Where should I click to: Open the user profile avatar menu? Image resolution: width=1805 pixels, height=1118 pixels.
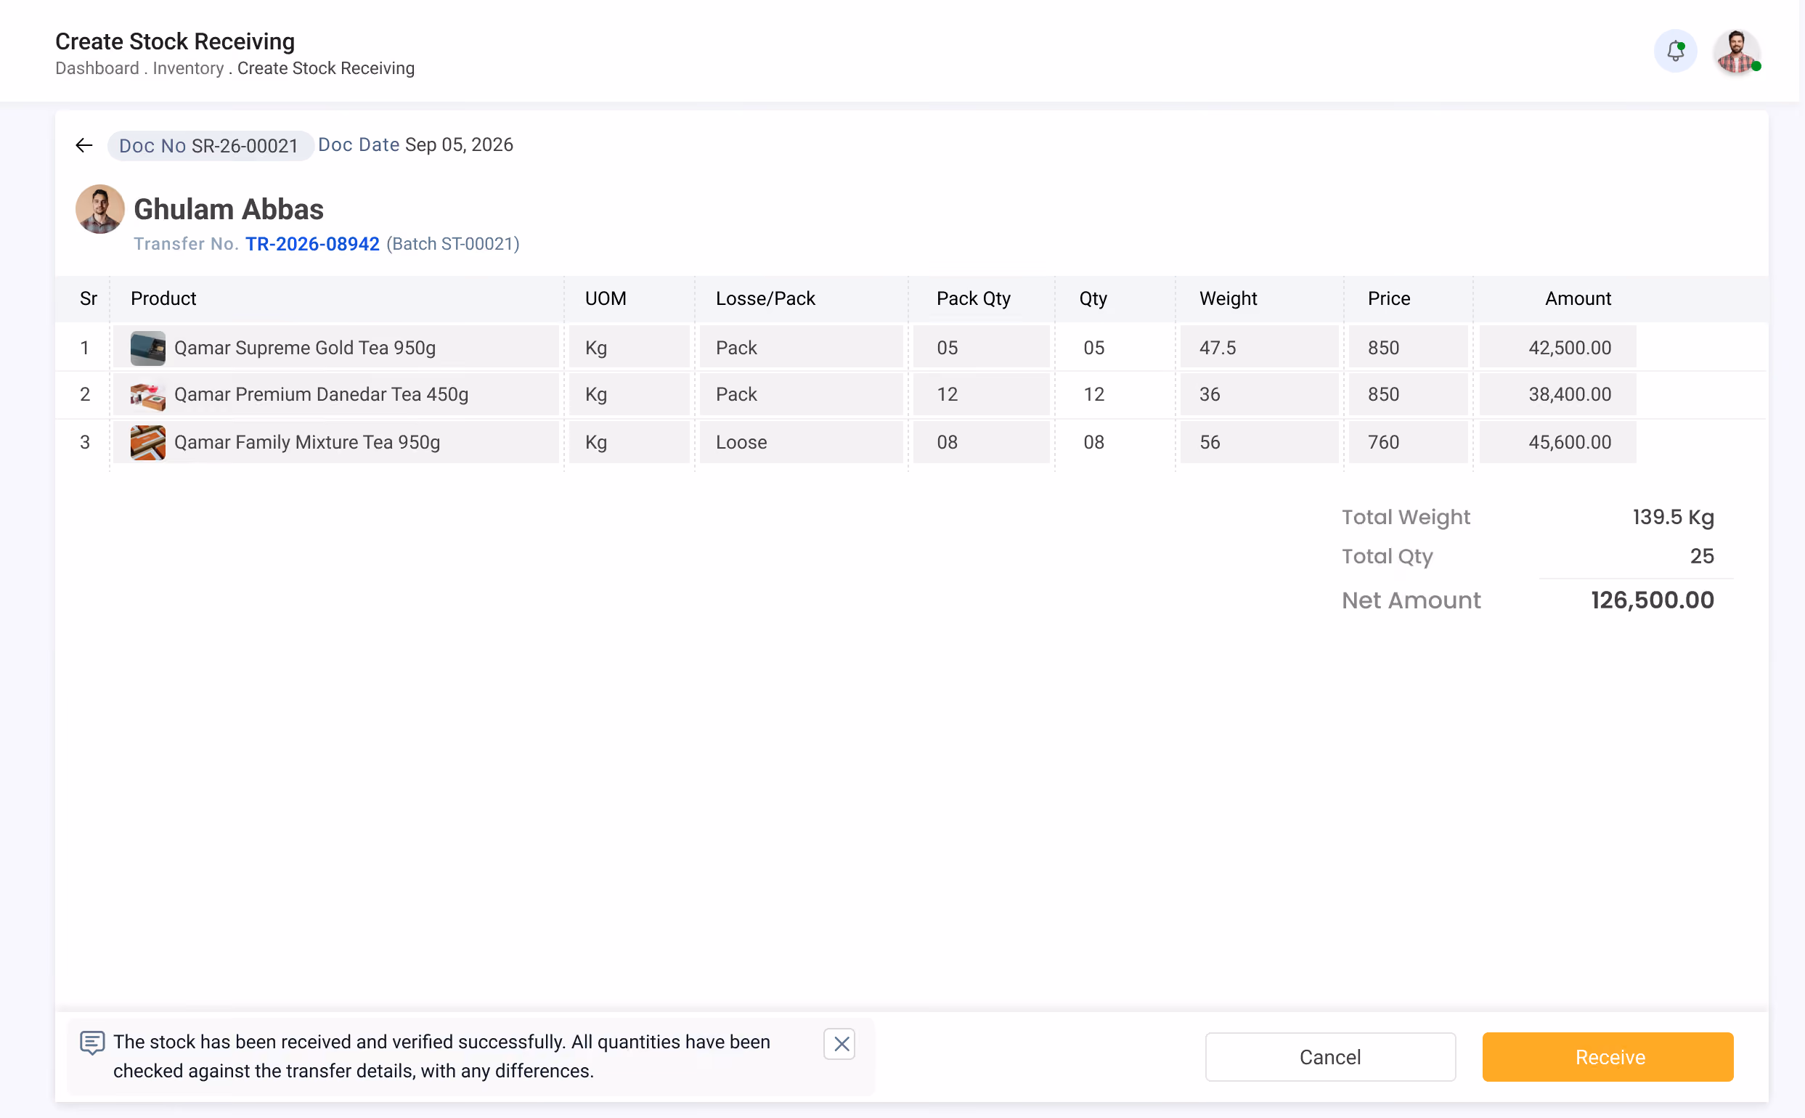pyautogui.click(x=1735, y=51)
